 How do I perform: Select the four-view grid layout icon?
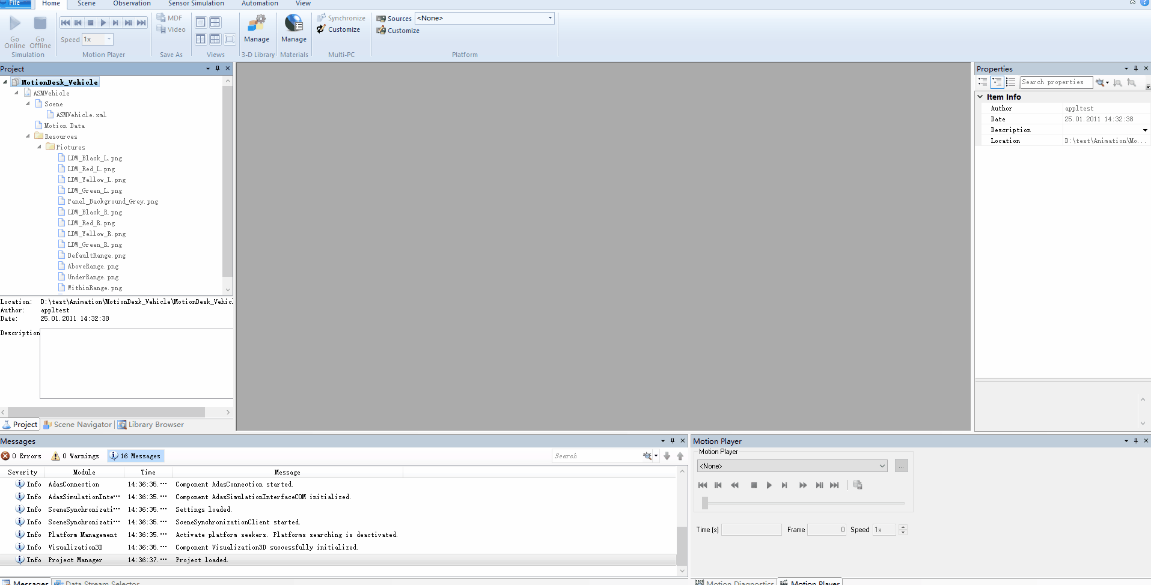click(215, 39)
